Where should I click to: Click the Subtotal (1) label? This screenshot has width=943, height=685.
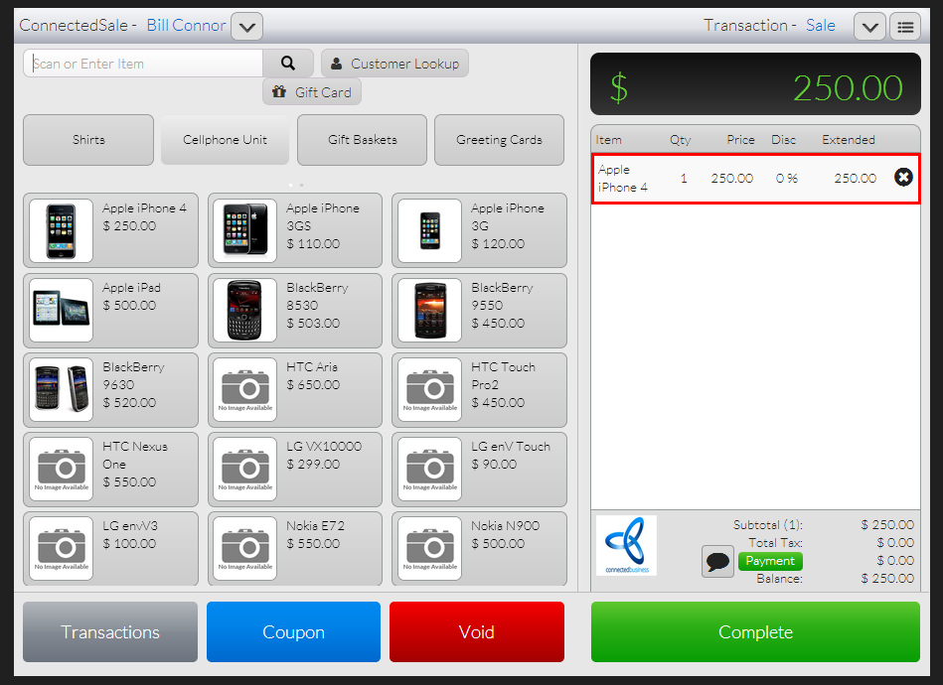coord(768,524)
